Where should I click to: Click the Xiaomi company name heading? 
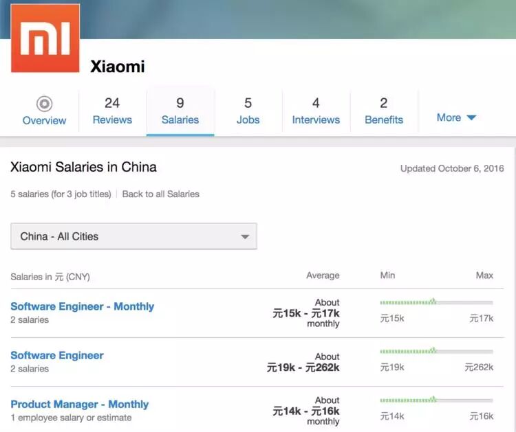coord(118,67)
